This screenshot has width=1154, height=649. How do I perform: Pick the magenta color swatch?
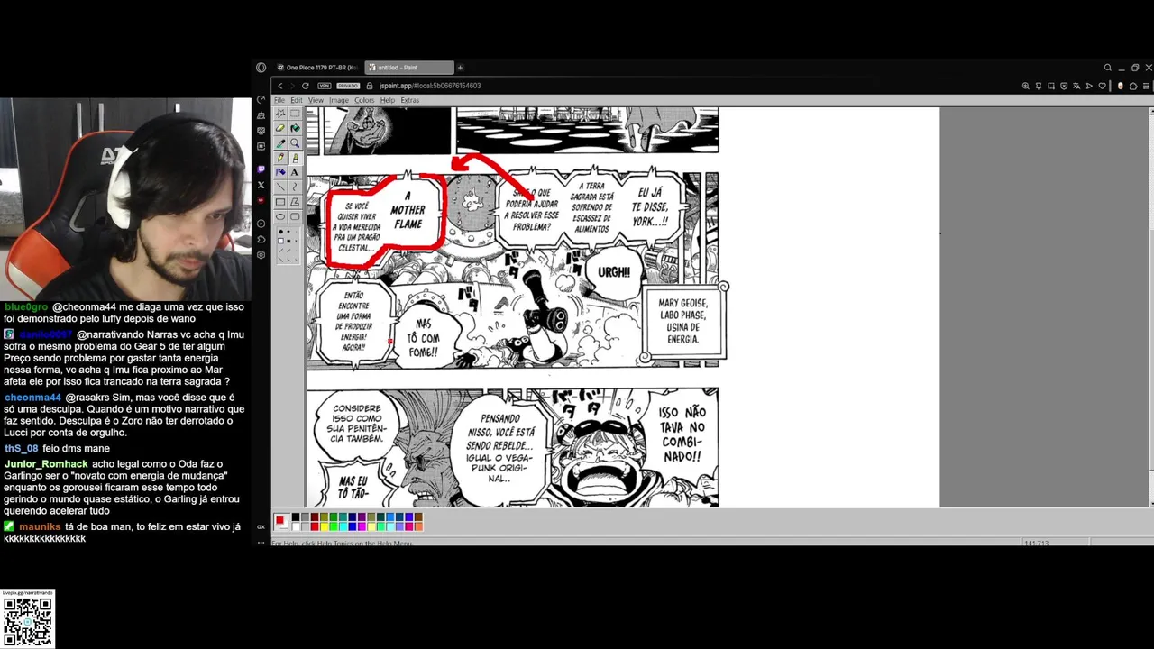tap(362, 526)
